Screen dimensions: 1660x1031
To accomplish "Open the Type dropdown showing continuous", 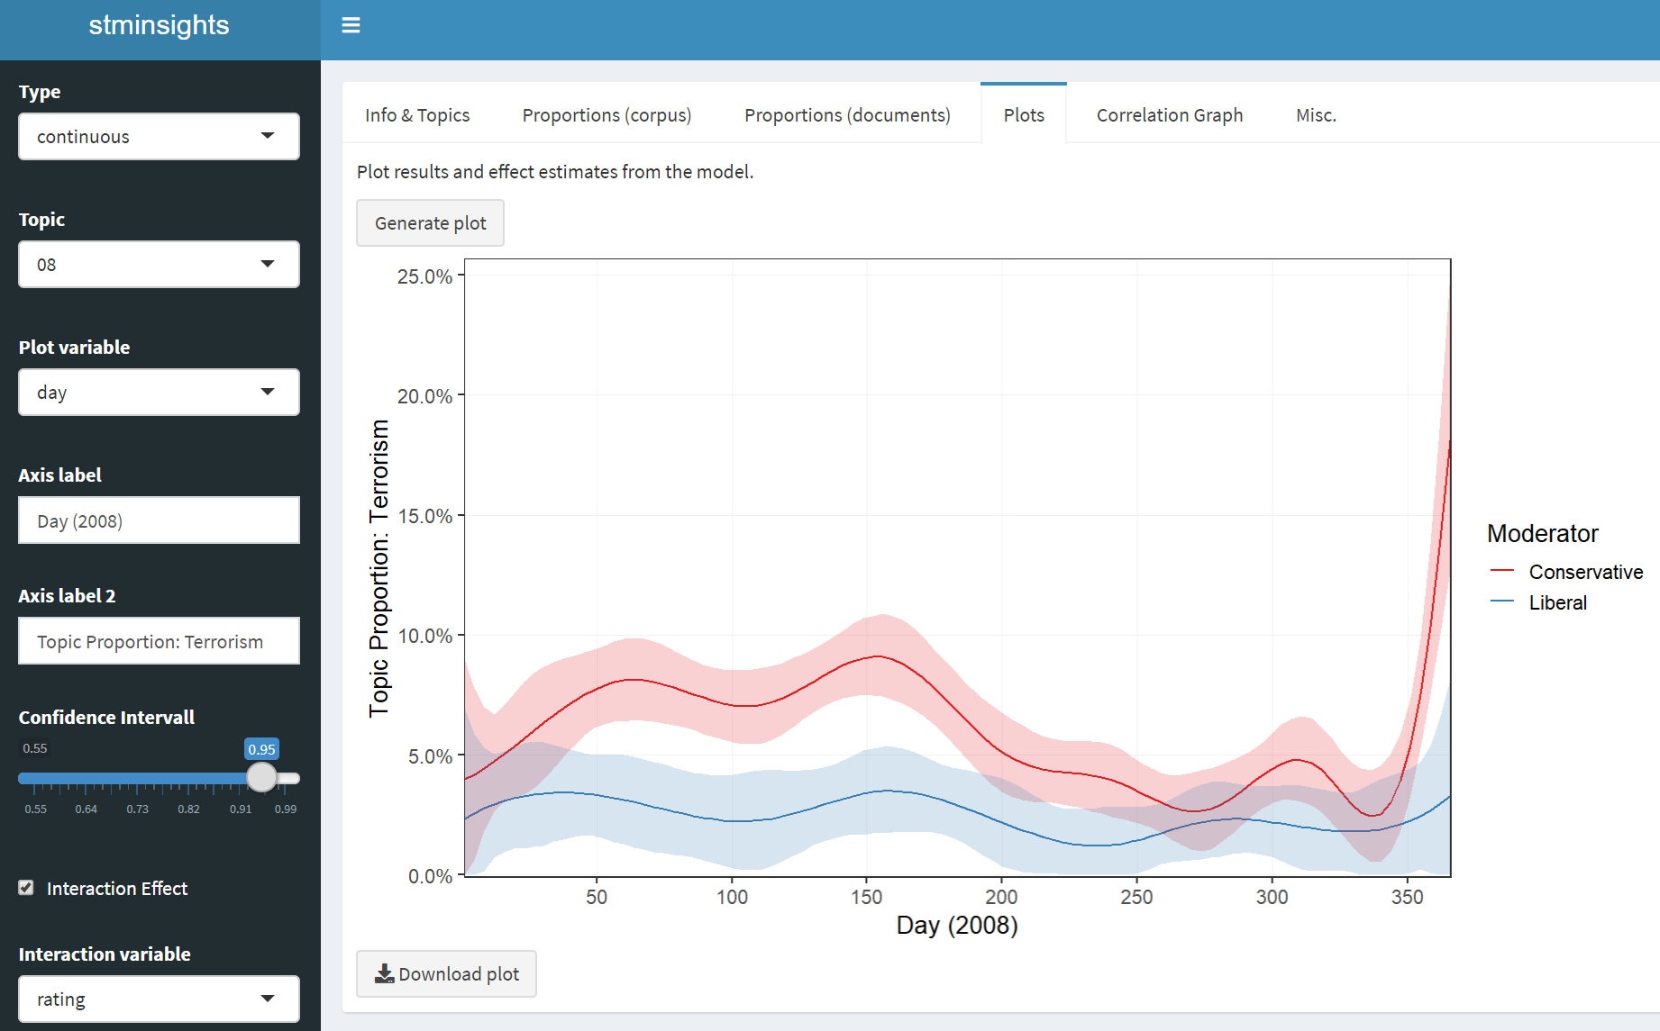I will tap(159, 137).
